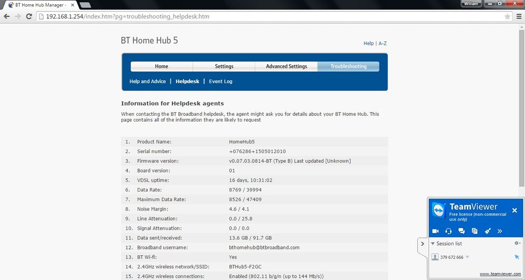Viewport: 525px width, 280px height.
Task: Select BT Home Hub Manager browser tab
Action: click(x=40, y=5)
